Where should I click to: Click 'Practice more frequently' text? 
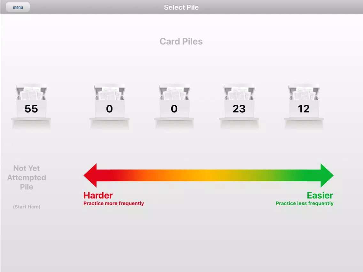coord(114,203)
